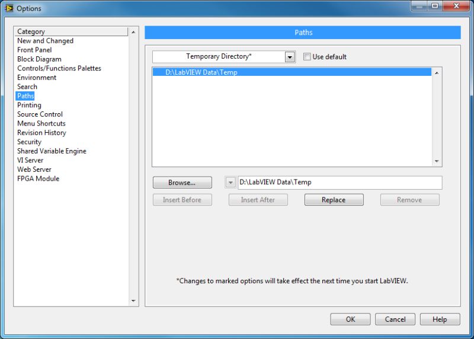This screenshot has height=339, width=474.
Task: Click the Insert After button
Action: [258, 200]
